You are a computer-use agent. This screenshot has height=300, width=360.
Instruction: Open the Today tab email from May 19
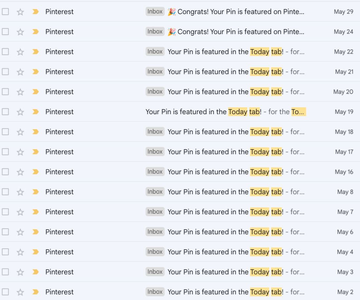pyautogui.click(x=226, y=112)
